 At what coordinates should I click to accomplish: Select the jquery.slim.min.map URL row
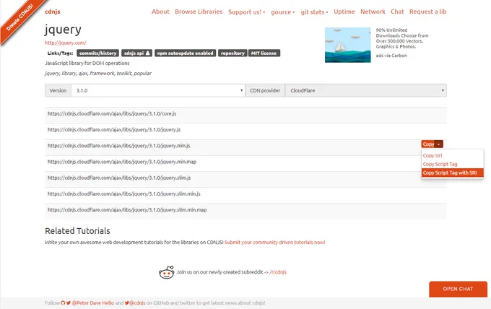245,210
